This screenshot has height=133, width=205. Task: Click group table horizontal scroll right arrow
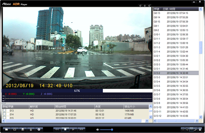[147, 121]
